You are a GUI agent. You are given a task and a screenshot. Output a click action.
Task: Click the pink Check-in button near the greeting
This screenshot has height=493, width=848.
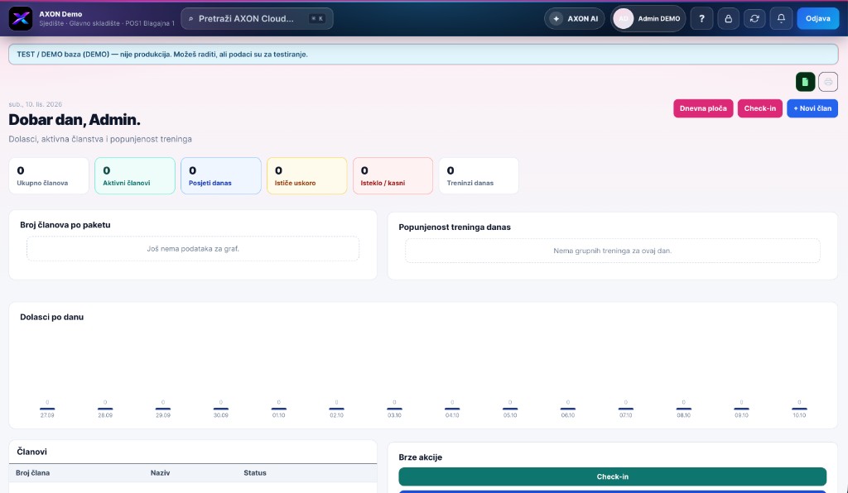click(760, 108)
